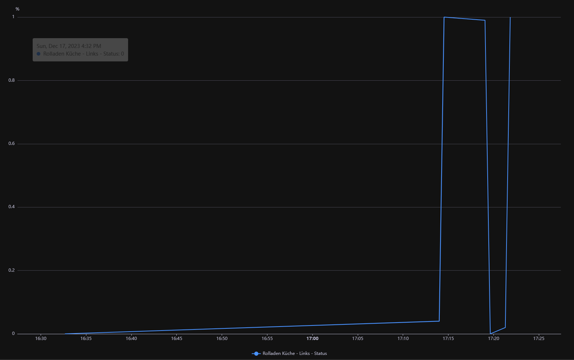Click the 0.8 value on the y-axis

(12, 80)
